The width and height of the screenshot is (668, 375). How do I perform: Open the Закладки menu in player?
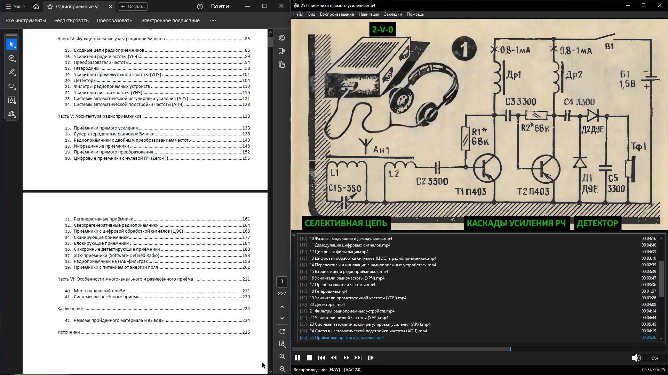coord(392,14)
